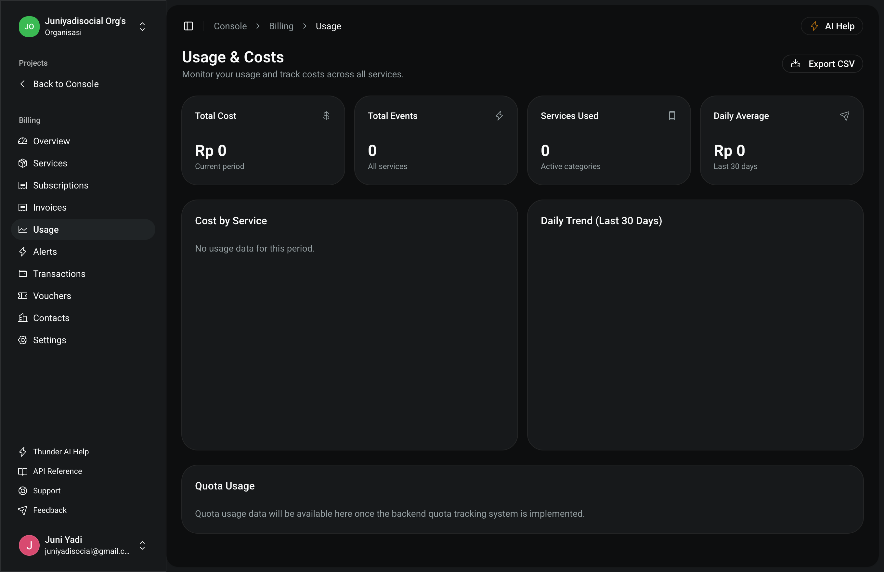884x572 pixels.
Task: Go to billing Contacts
Action: (x=83, y=318)
